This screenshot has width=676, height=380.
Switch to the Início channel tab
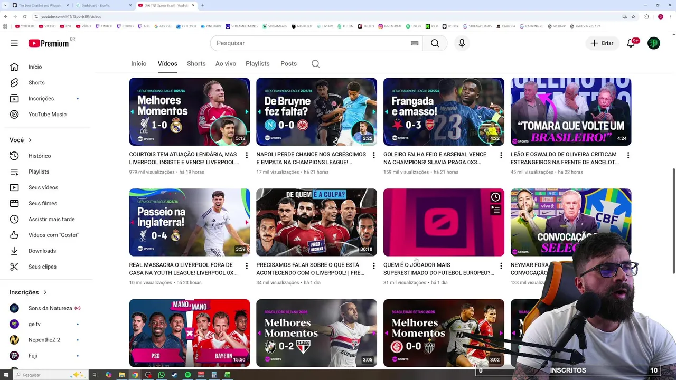[138, 64]
